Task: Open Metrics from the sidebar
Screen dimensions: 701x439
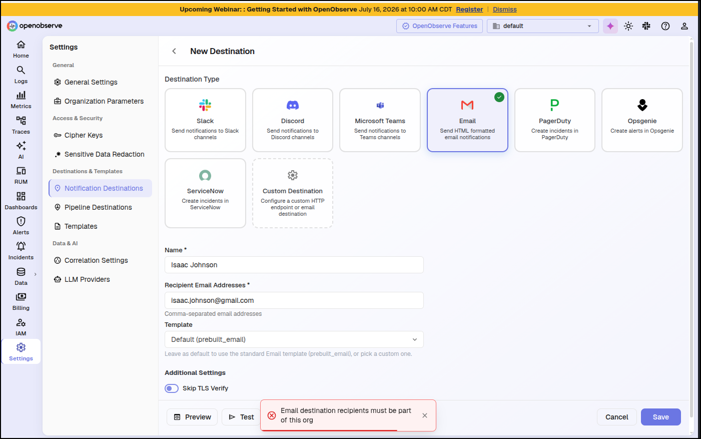Action: point(21,100)
